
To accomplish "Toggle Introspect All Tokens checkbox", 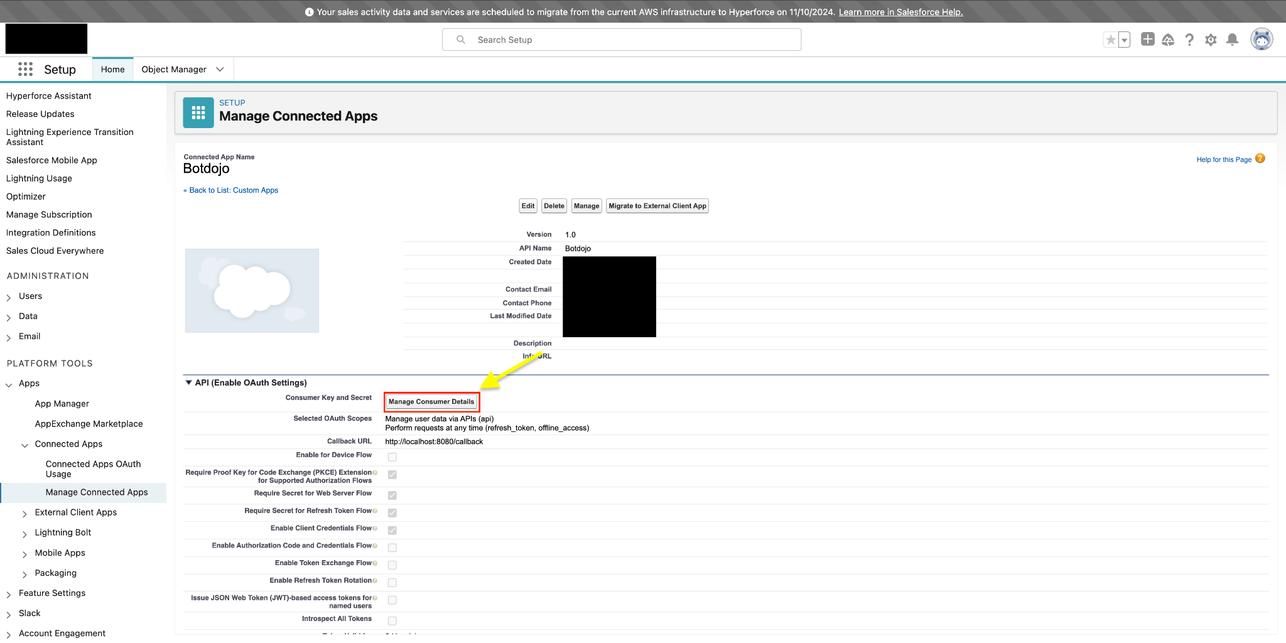I will 392,621.
